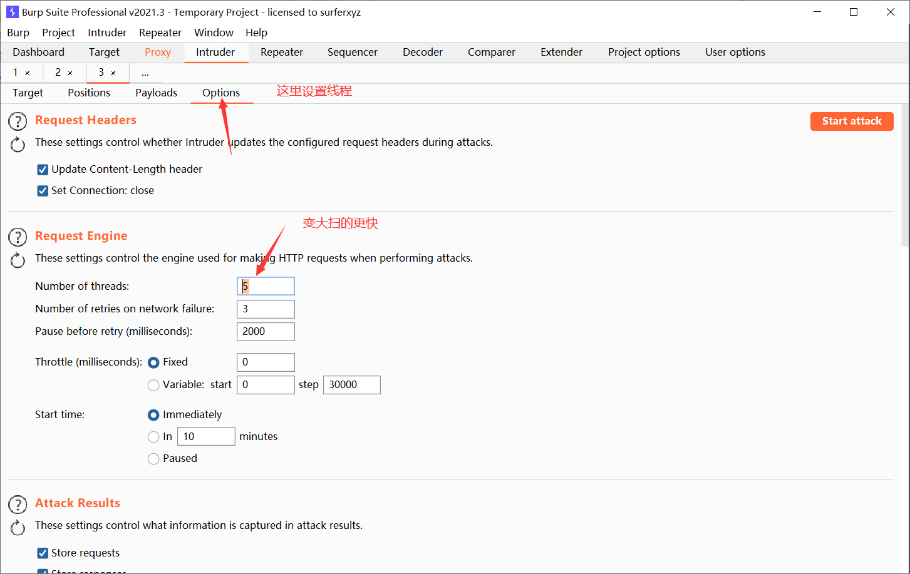Select Intruder attack tab 2
The image size is (910, 574).
[58, 73]
